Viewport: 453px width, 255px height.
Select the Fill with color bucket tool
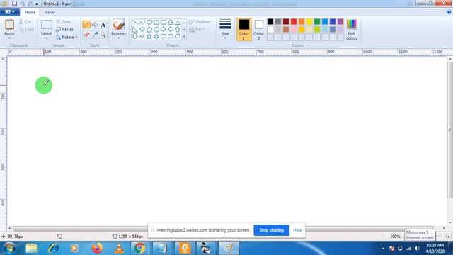95,25
